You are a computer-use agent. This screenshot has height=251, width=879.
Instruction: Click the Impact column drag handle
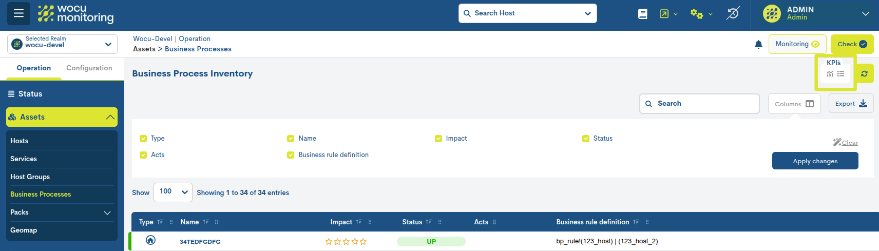(370, 222)
